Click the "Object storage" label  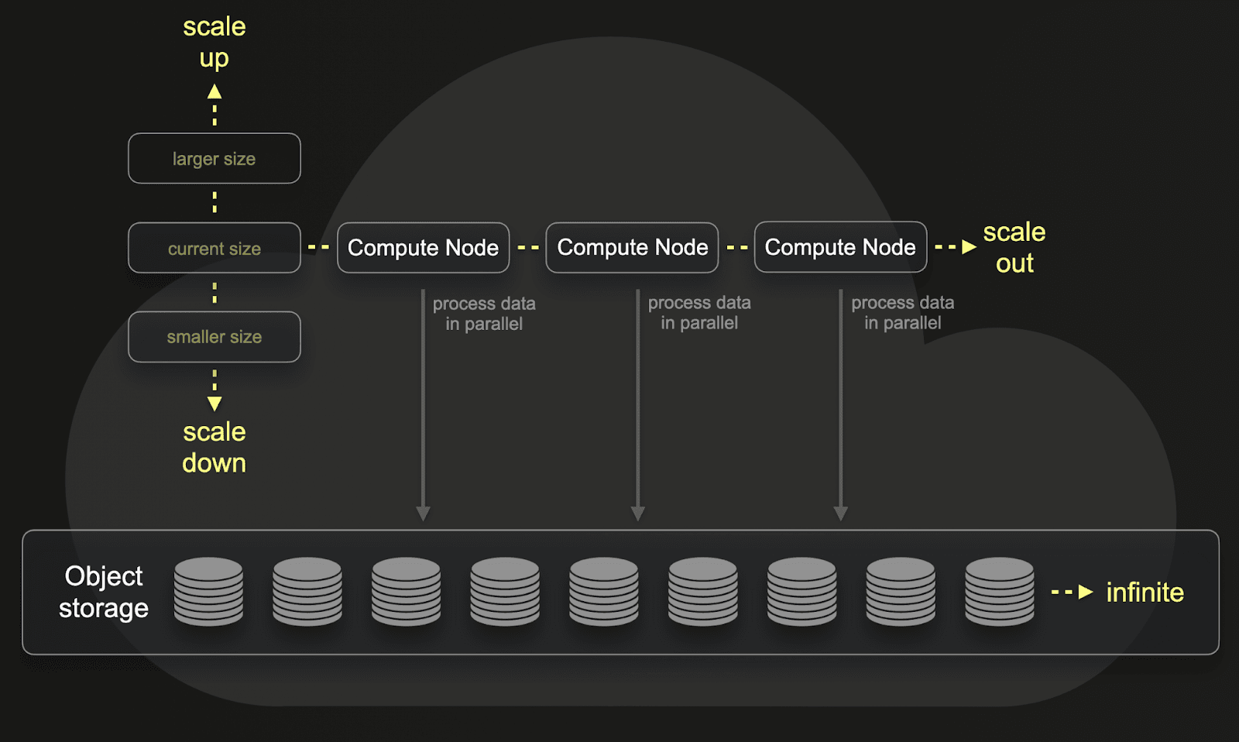pyautogui.click(x=104, y=592)
